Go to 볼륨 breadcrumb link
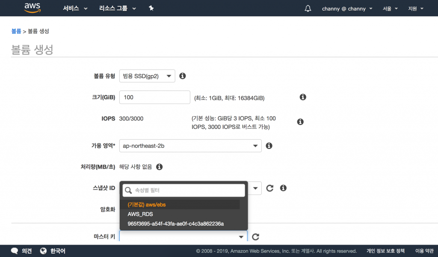Viewport: 438px width, 257px height. (x=16, y=31)
